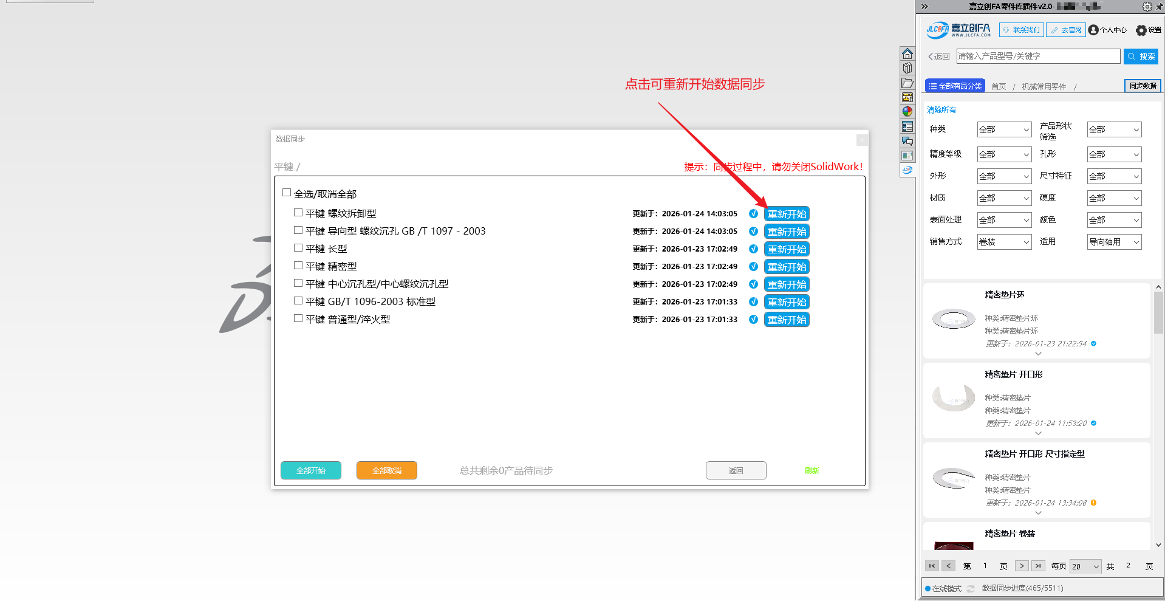1165x601 pixels.
Task: Click the JLCFA plugin tab icon in the sidebar
Action: click(x=907, y=170)
